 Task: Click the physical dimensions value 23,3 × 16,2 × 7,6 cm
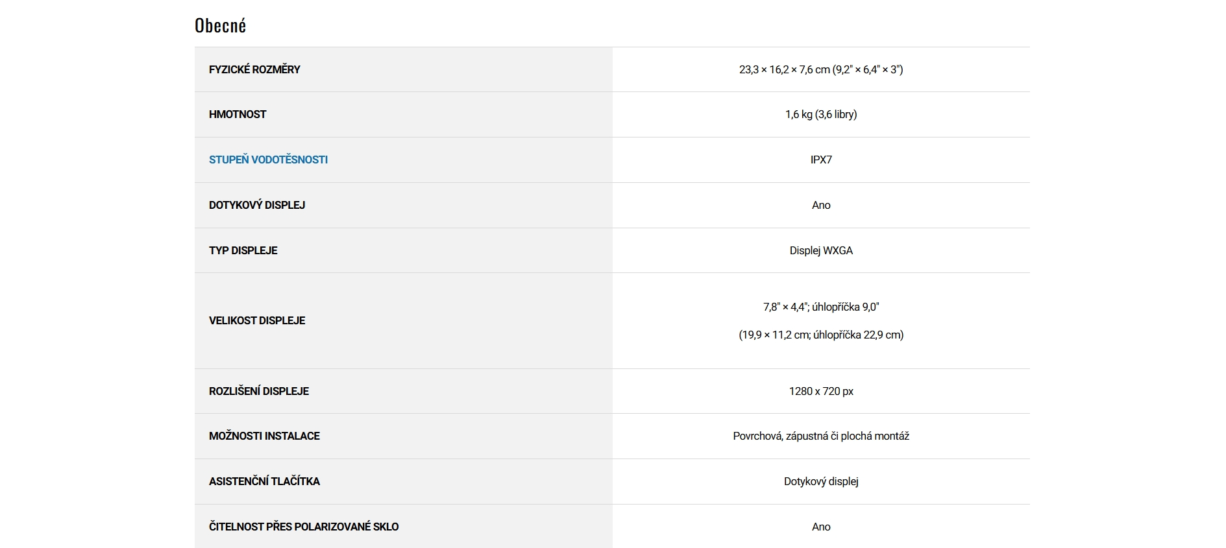(820, 69)
